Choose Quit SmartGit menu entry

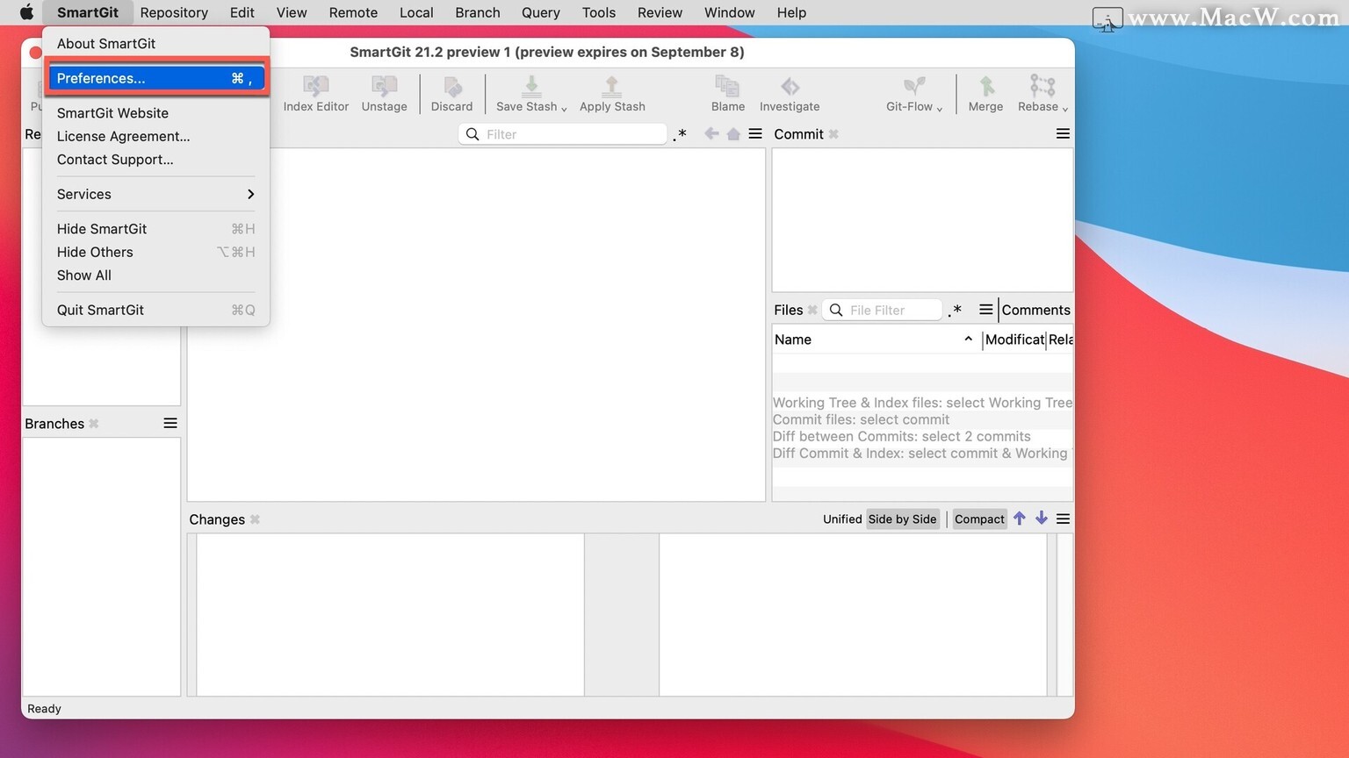[156, 310]
